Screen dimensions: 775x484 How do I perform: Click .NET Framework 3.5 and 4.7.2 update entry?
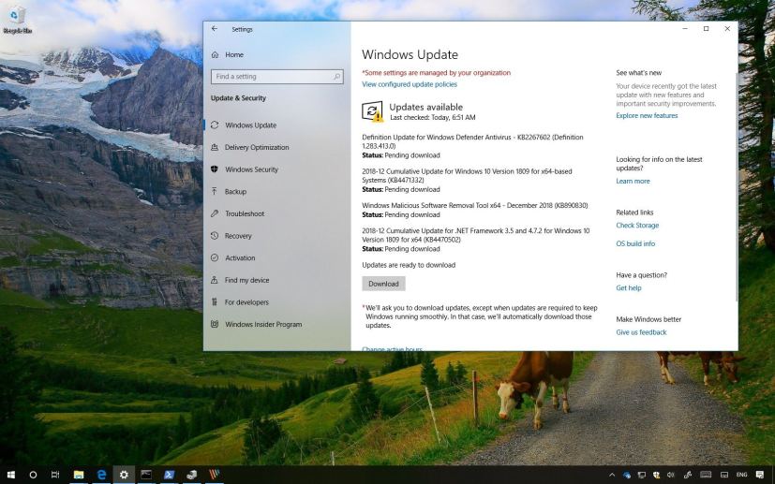pos(475,235)
